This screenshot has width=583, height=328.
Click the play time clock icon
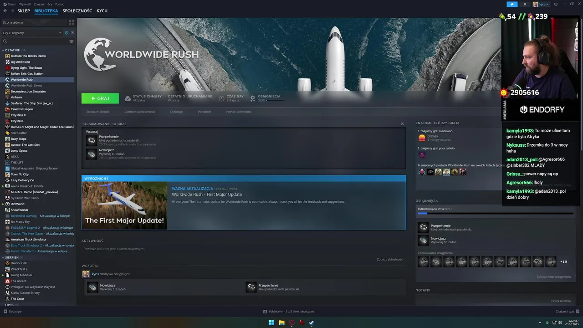click(x=222, y=98)
